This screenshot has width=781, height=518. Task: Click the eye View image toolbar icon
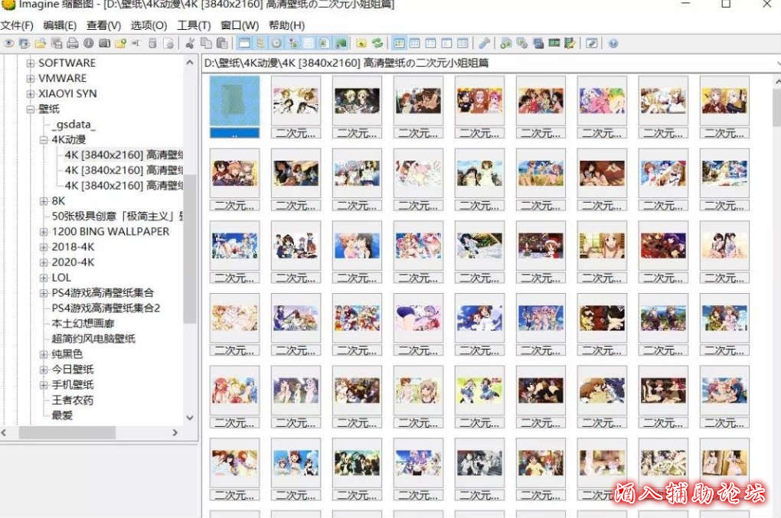pos(8,44)
